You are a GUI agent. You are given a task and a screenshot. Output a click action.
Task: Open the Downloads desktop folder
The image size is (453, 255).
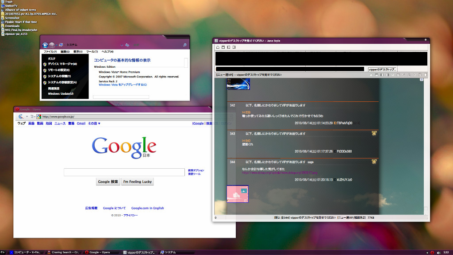[x=10, y=26]
